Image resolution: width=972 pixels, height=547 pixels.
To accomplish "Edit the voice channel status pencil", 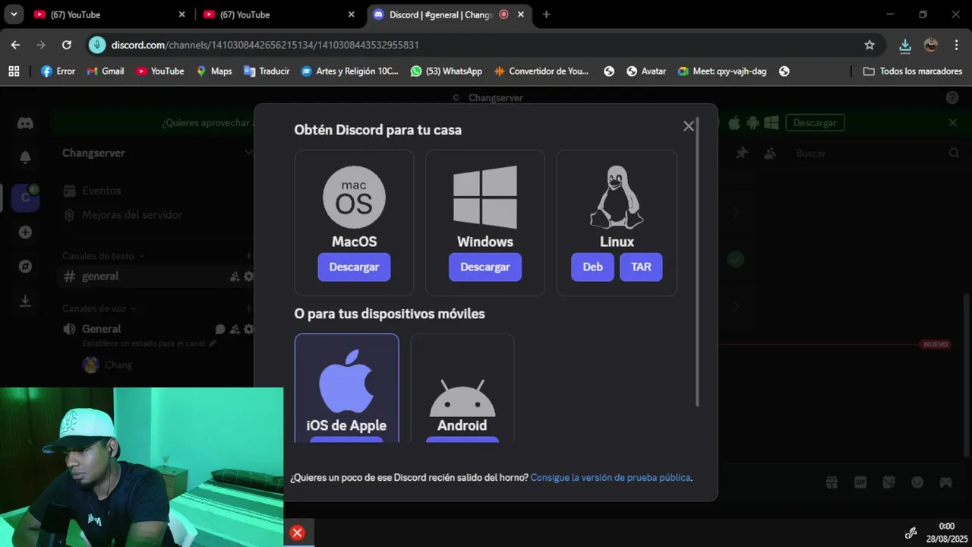I will (x=213, y=343).
